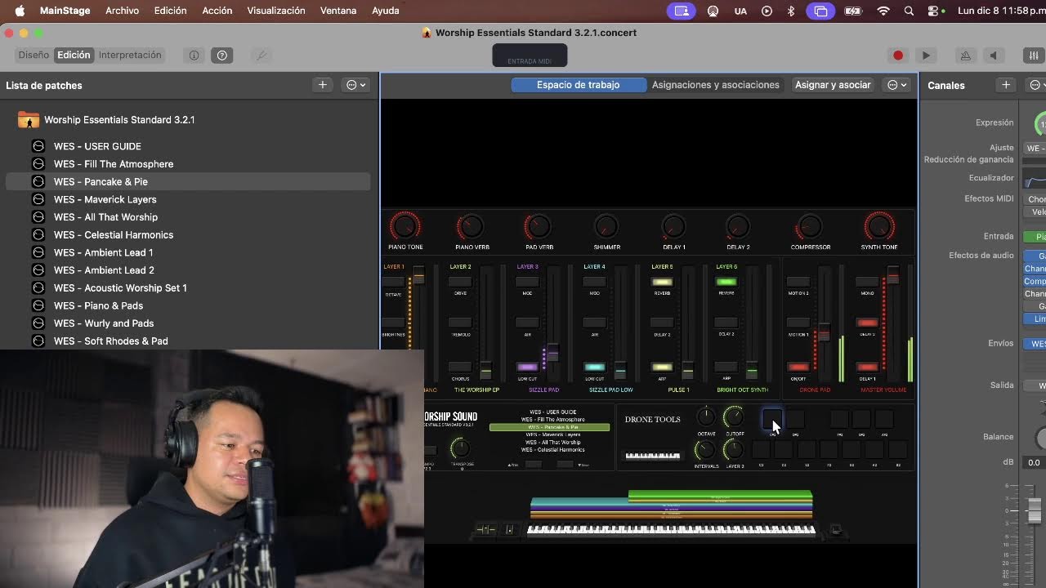This screenshot has height=588, width=1046.
Task: Select WES - Acoustic Worship Set 1 patch
Action: pos(188,288)
